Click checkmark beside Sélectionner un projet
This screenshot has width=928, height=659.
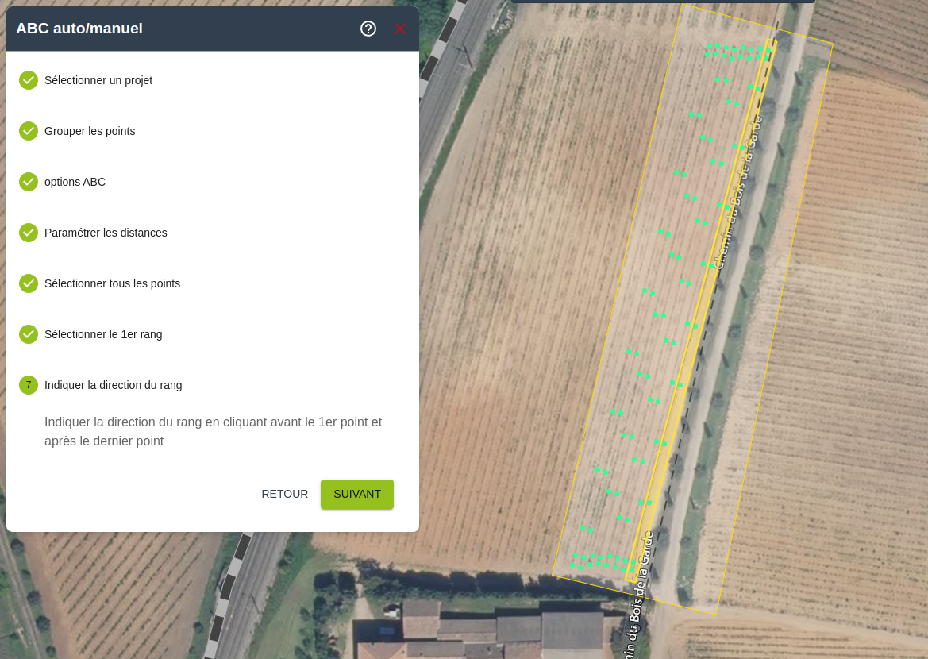click(29, 80)
